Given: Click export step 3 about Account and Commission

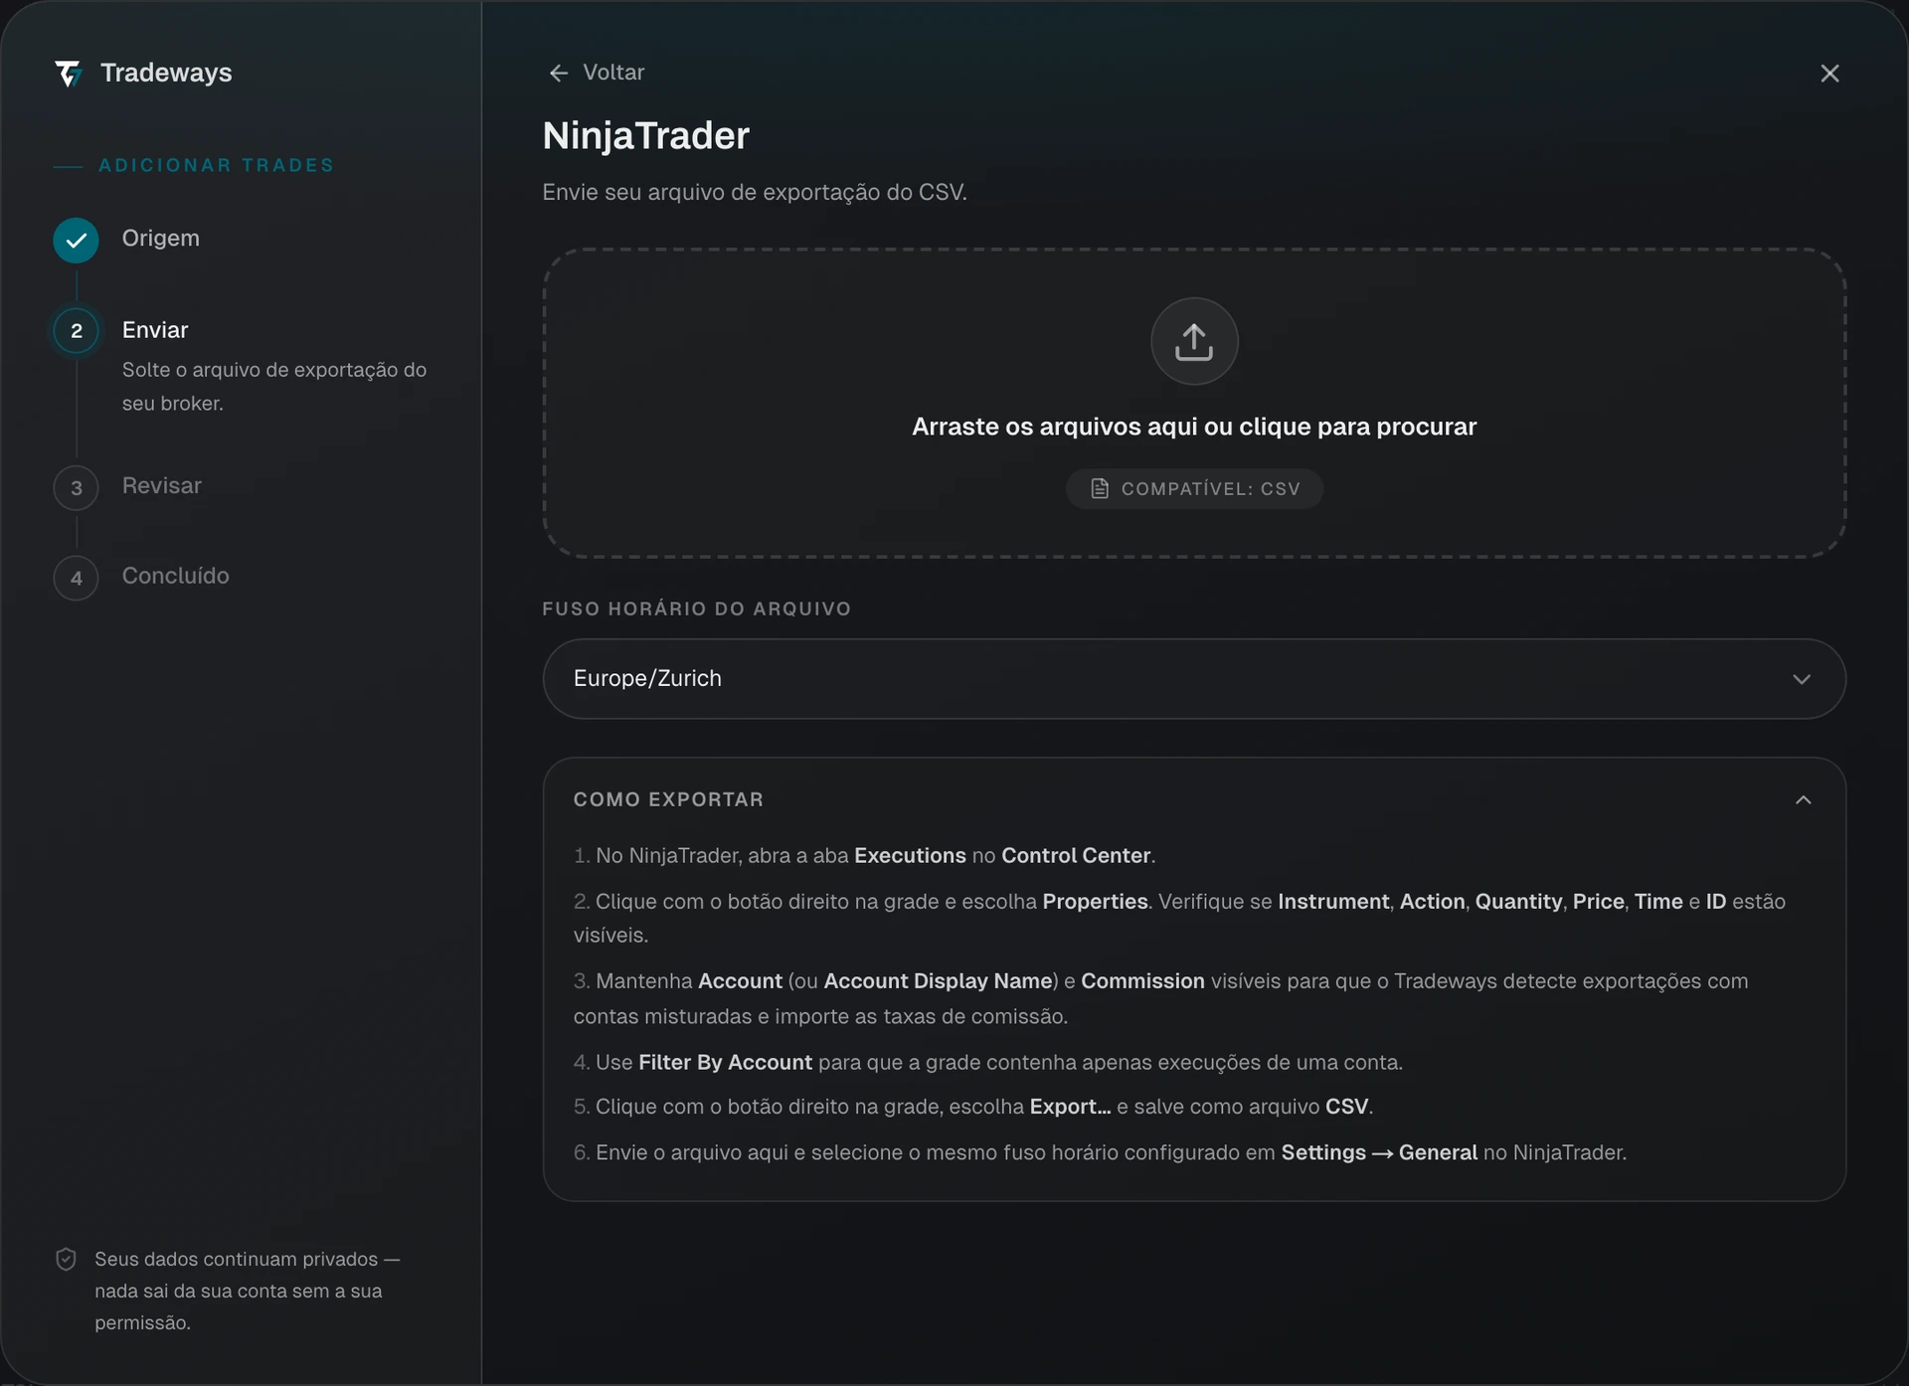Looking at the screenshot, I should [1161, 999].
